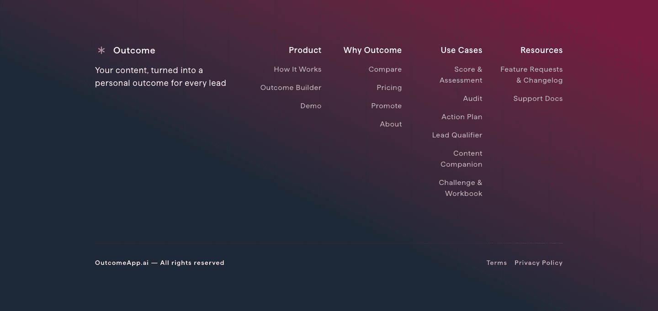Viewport: 658px width, 311px height.
Task: Open the Support Docs link
Action: click(x=538, y=99)
